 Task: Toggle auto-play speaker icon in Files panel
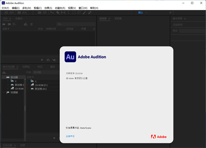click(x=54, y=60)
